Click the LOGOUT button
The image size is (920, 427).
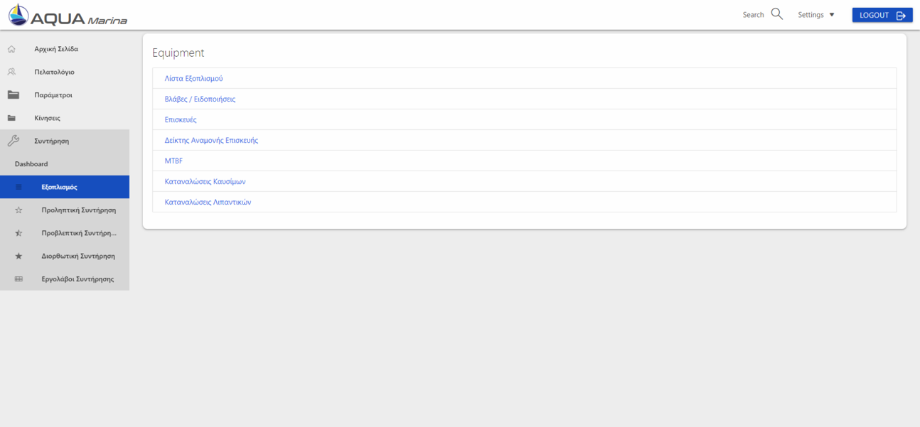(882, 15)
